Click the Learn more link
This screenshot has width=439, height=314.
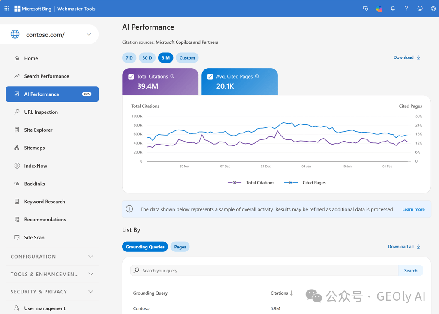point(414,209)
